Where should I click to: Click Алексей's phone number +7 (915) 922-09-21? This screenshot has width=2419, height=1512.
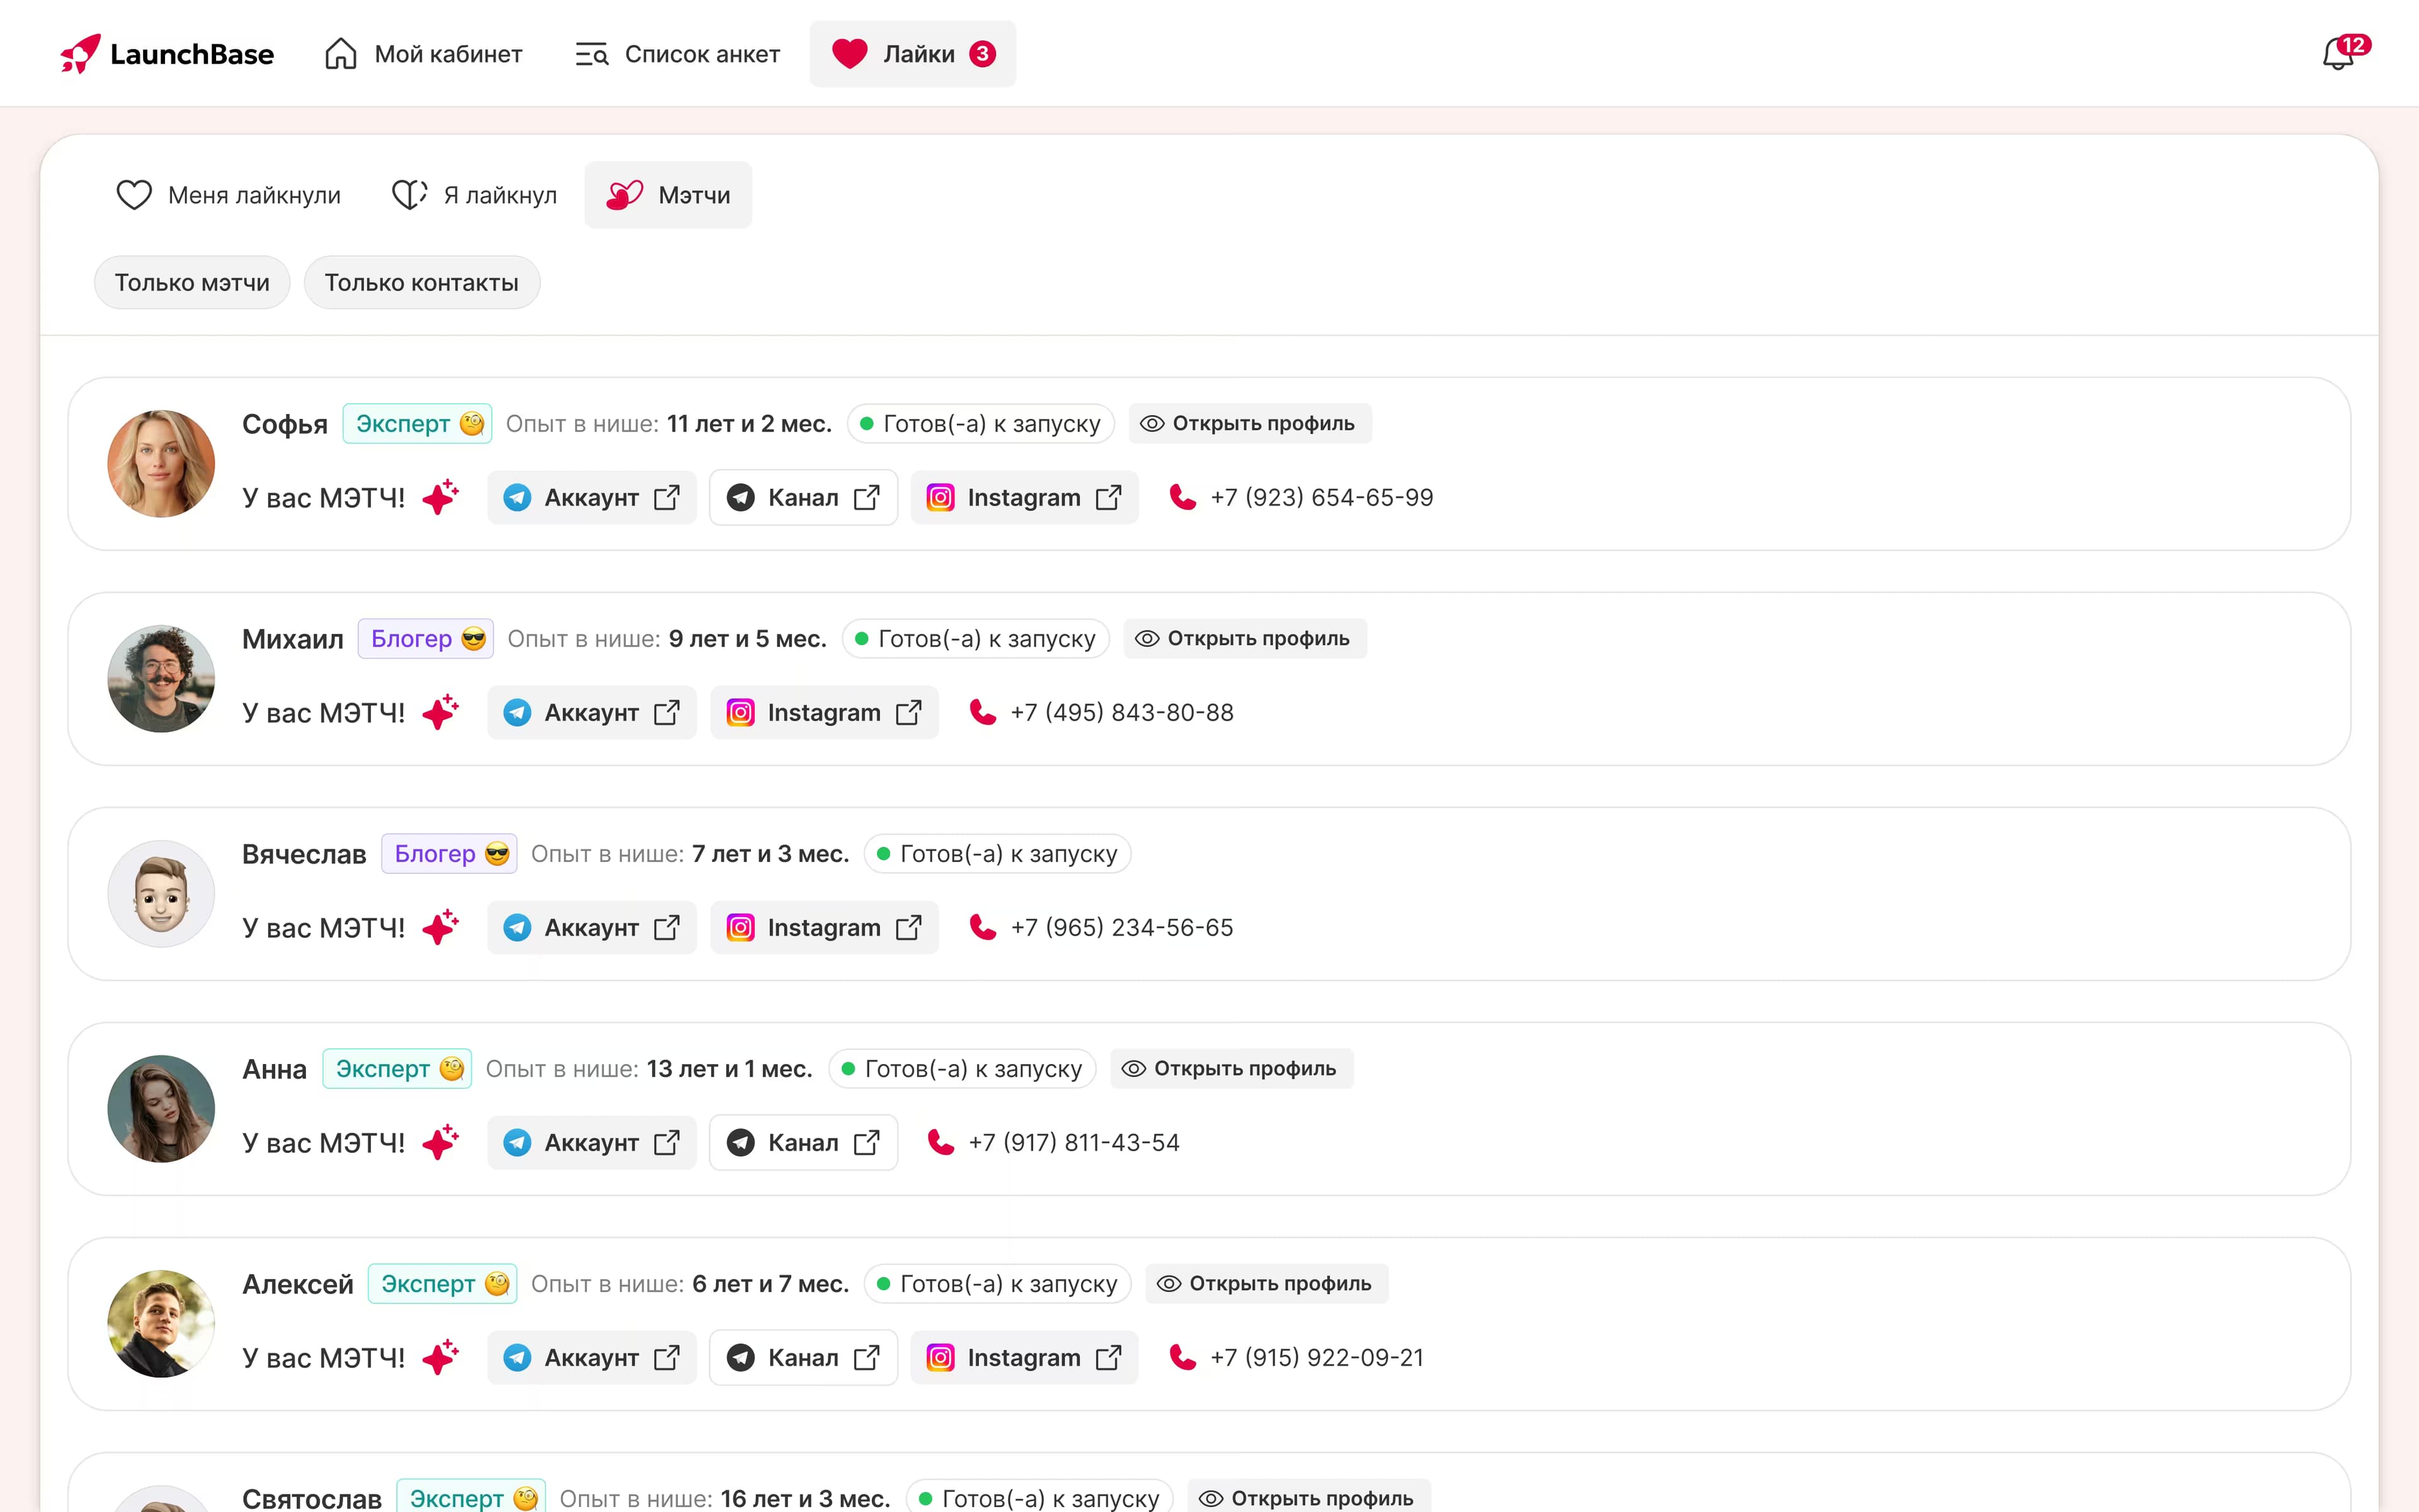(x=1317, y=1357)
